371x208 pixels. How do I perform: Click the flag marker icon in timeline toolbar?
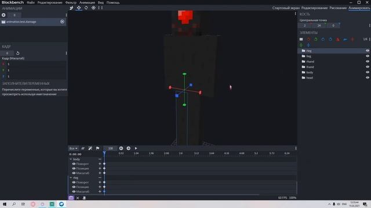[x=97, y=148]
